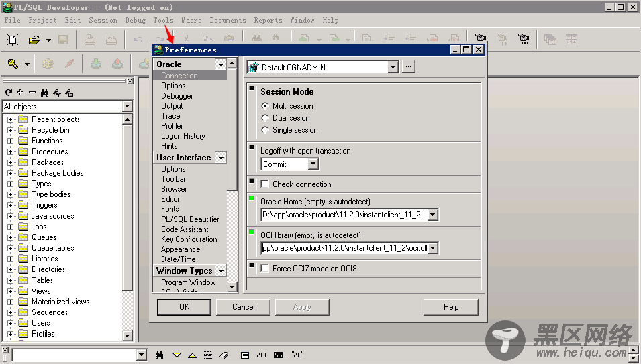The image size is (641, 364).
Task: Click the Break lightning icon
Action: tap(70, 64)
